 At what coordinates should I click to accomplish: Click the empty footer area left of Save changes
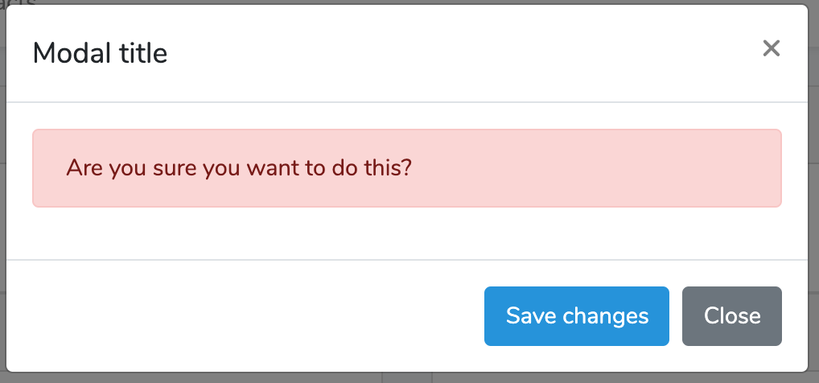(241, 315)
